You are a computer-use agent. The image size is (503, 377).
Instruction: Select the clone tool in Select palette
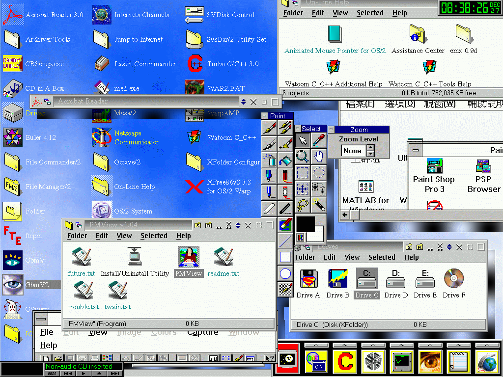pyautogui.click(x=318, y=189)
